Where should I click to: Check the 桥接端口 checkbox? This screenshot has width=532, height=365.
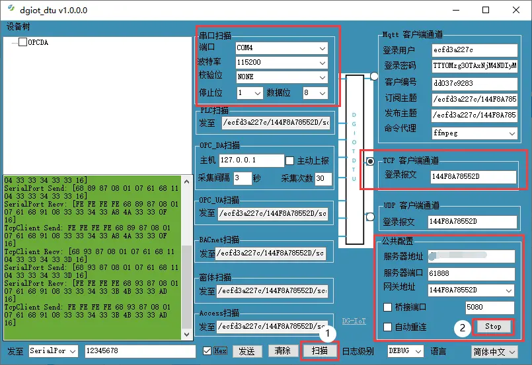click(388, 307)
